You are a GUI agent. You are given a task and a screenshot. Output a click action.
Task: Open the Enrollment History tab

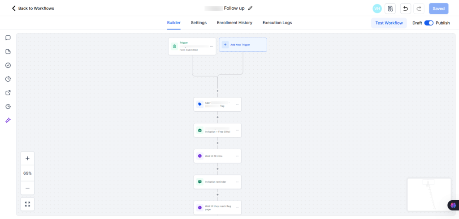tap(234, 23)
